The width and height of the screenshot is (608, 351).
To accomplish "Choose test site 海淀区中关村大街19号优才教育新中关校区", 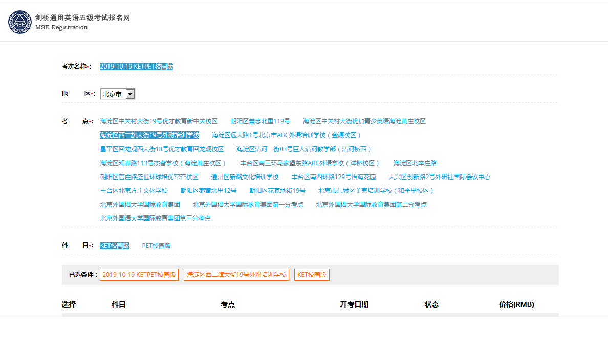I will tap(159, 121).
